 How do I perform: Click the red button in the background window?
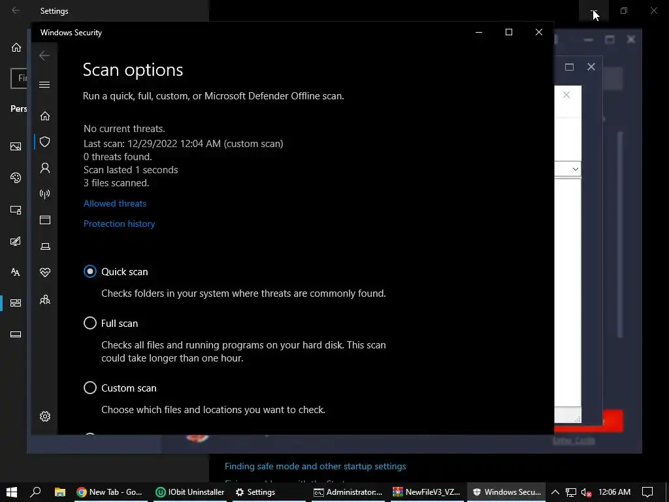tap(613, 420)
